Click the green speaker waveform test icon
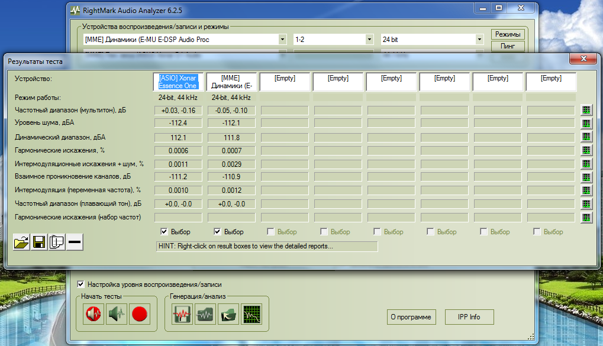This screenshot has height=346, width=603. pos(117,314)
